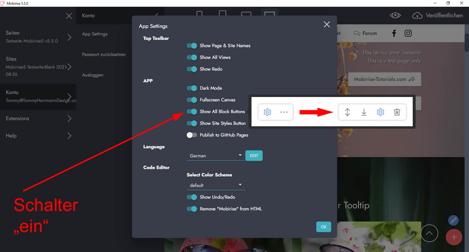Enable Publish to GitHub Pages toggle
This screenshot has width=469, height=252.
pyautogui.click(x=192, y=135)
